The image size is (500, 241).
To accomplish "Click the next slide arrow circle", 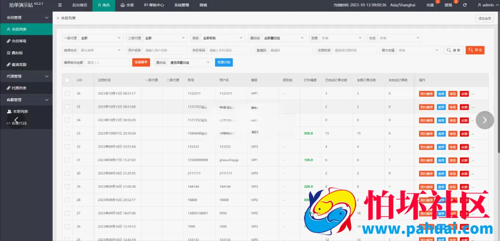I will pos(485,120).
